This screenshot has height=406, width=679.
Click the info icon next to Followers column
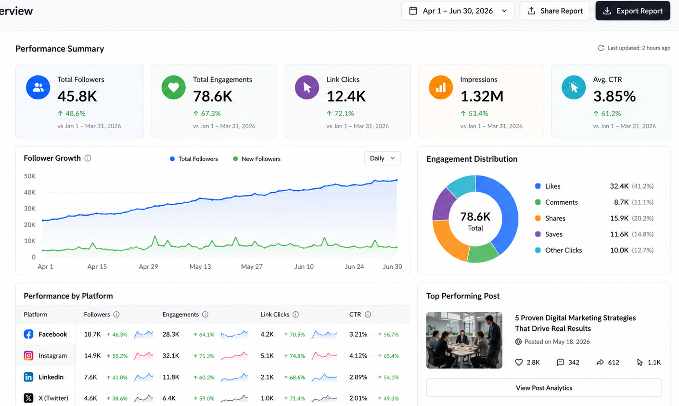coord(116,314)
